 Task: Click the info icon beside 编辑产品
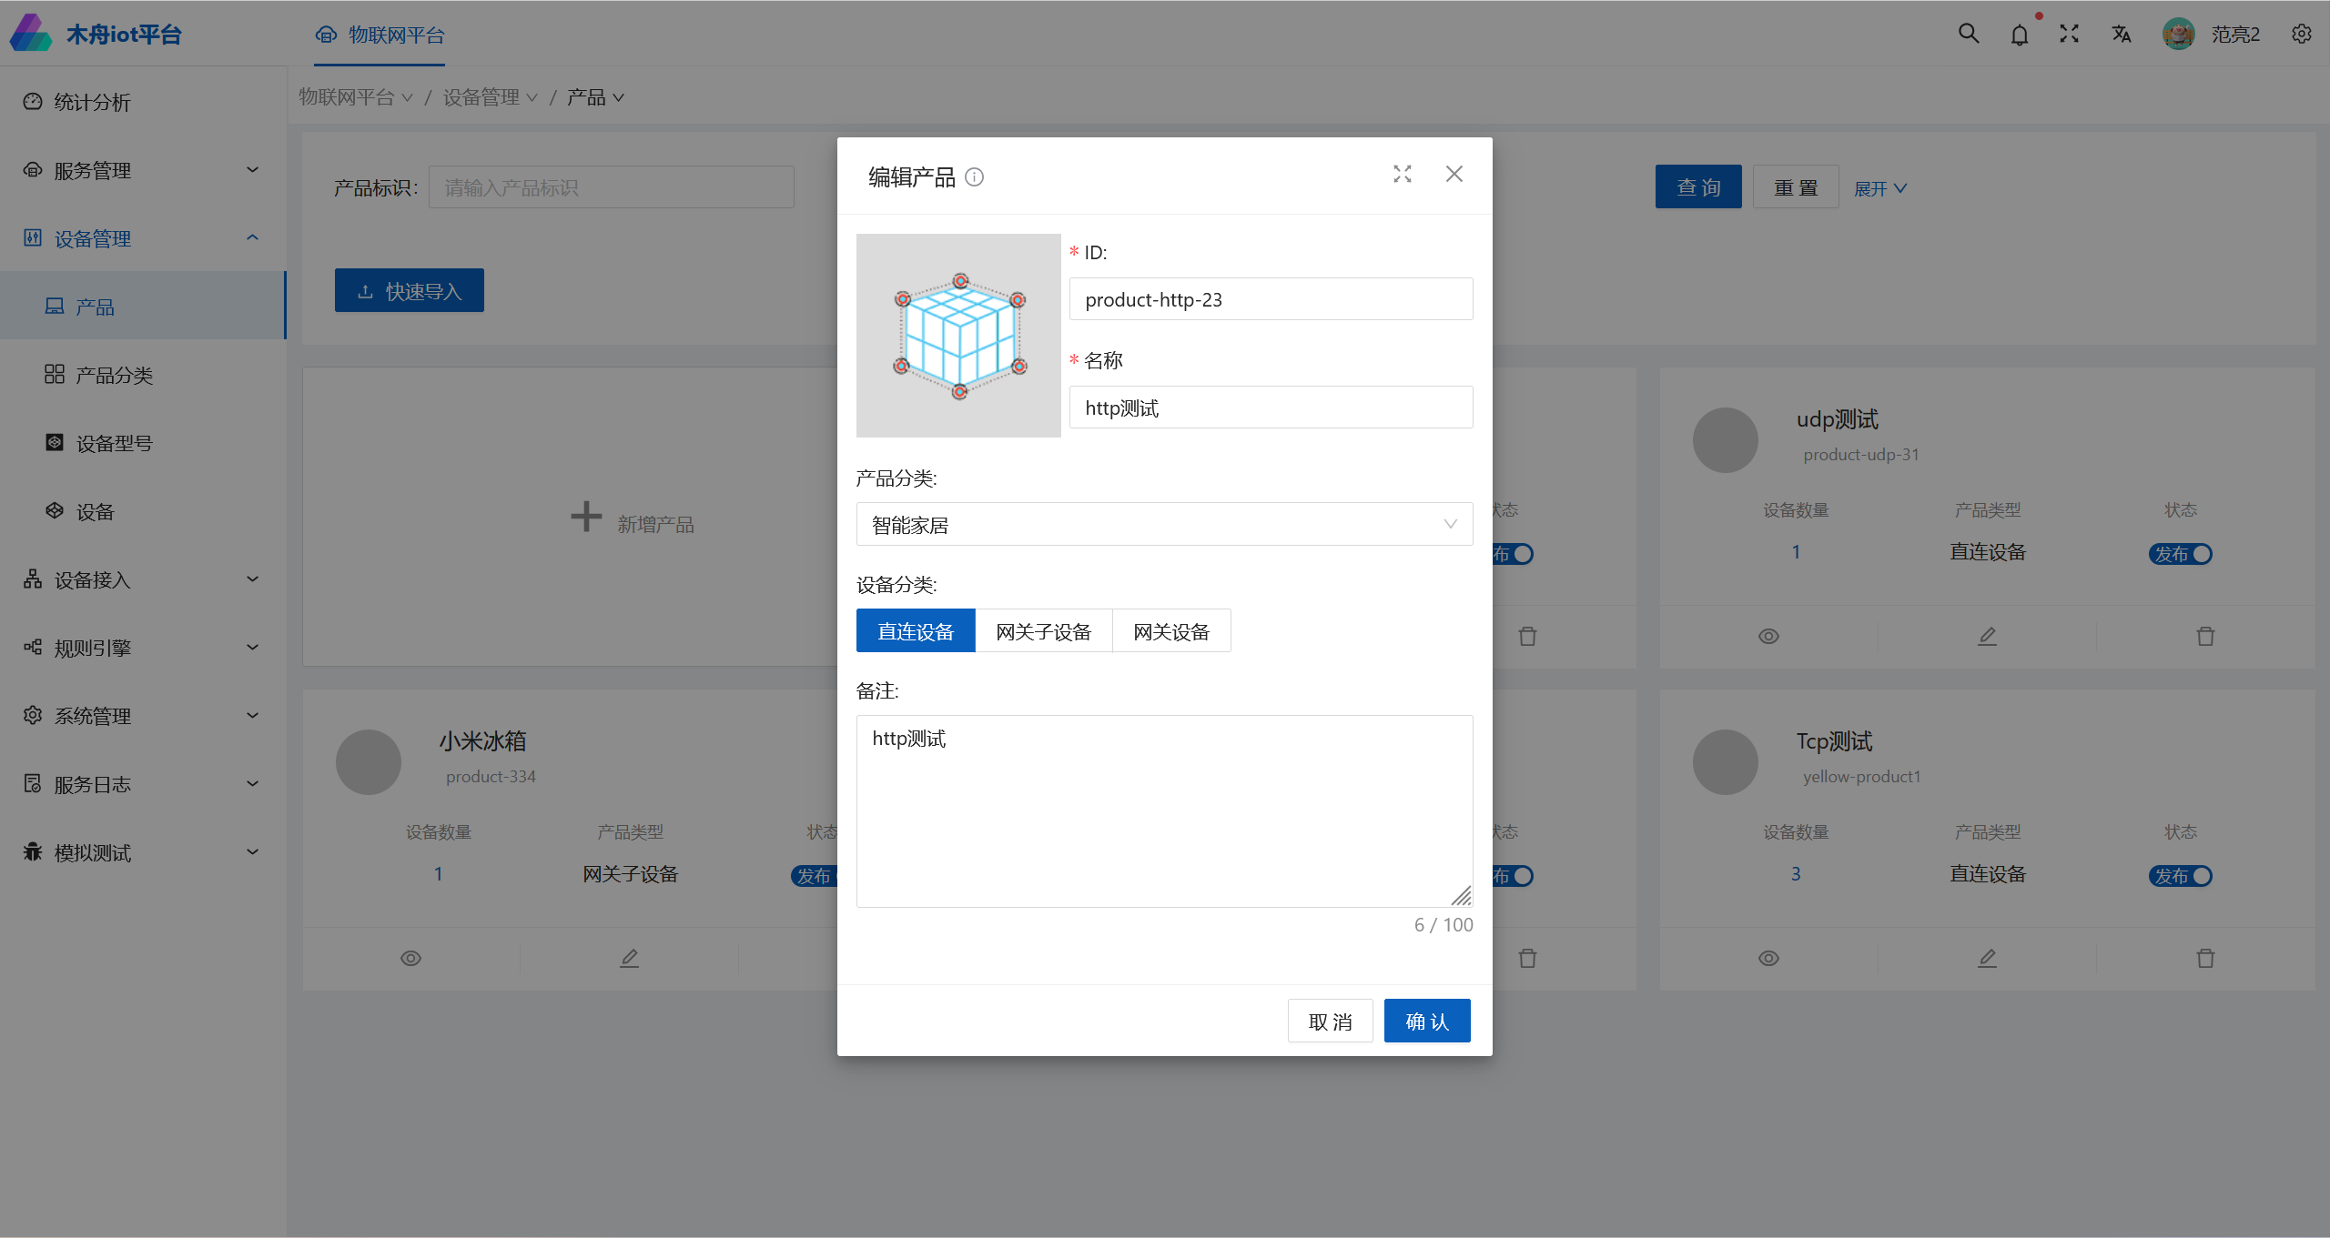tap(974, 177)
